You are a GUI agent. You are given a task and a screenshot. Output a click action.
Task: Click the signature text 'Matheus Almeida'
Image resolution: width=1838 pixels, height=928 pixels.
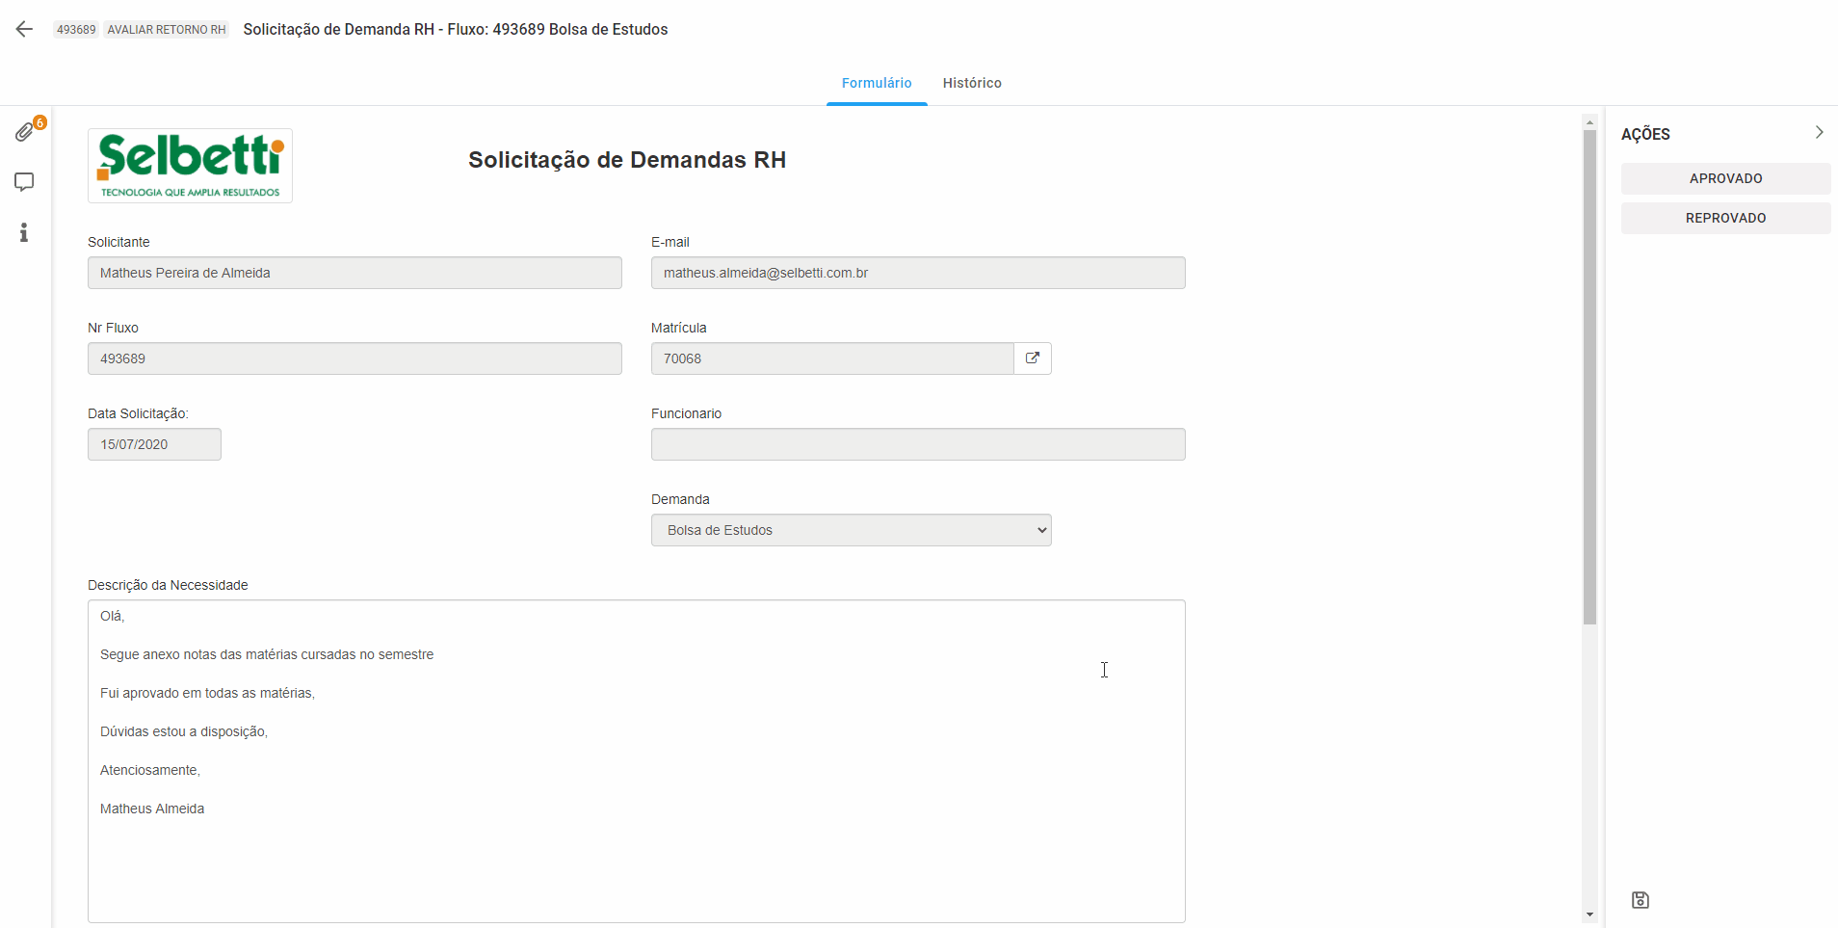(152, 809)
